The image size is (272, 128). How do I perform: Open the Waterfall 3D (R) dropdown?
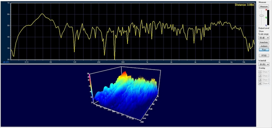click(x=264, y=64)
